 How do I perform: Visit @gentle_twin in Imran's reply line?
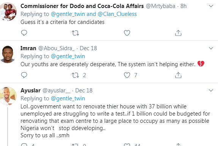tap(68, 56)
